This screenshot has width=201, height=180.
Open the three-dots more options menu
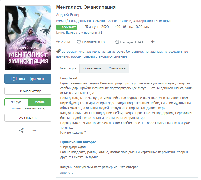coord(34,131)
